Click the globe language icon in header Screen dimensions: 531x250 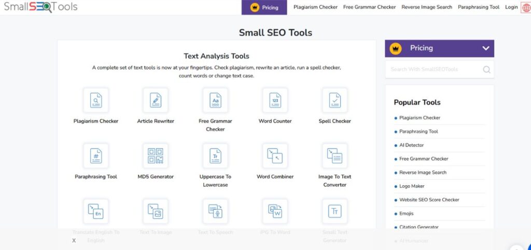coord(526,7)
